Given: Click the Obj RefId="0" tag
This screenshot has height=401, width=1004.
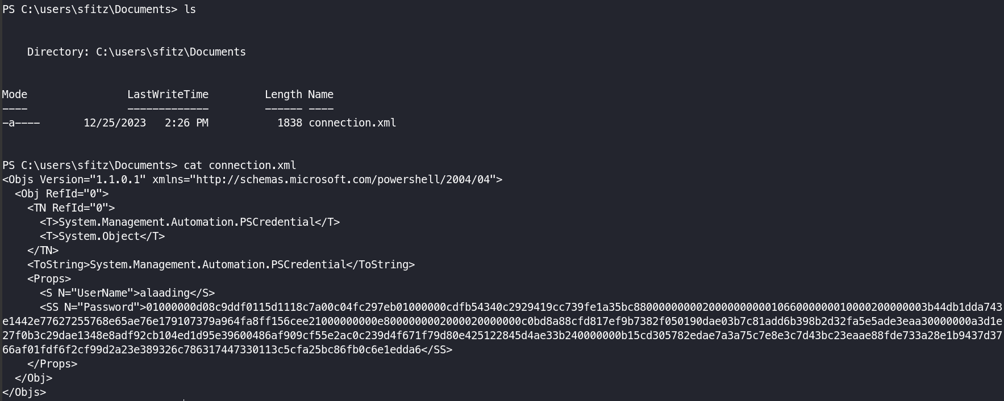Looking at the screenshot, I should tap(62, 194).
